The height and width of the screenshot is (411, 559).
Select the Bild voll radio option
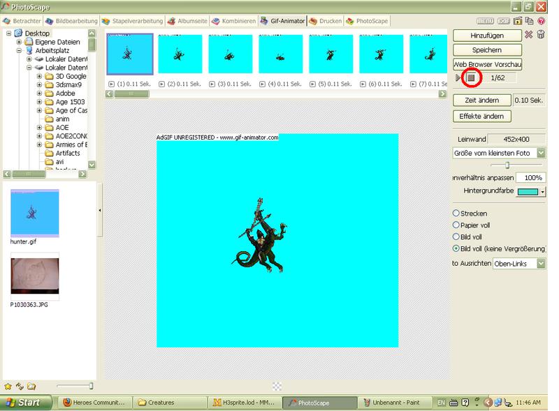click(456, 237)
